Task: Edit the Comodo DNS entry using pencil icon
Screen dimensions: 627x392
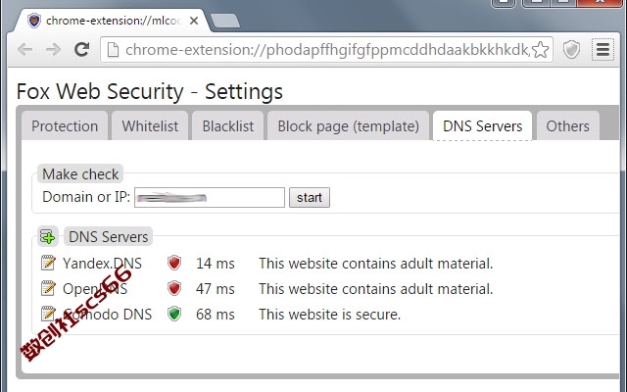Action: tap(48, 314)
